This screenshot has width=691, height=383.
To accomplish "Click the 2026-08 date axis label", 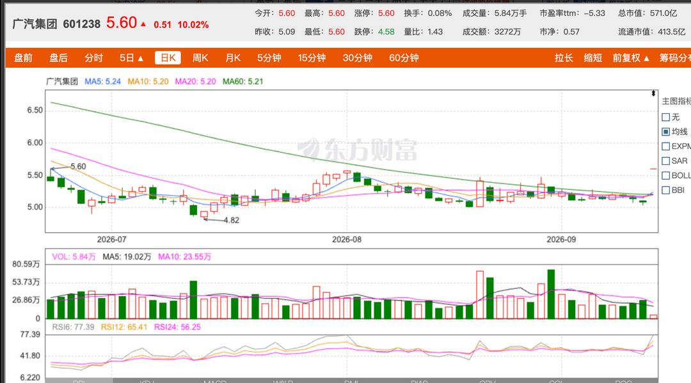I will coord(347,240).
